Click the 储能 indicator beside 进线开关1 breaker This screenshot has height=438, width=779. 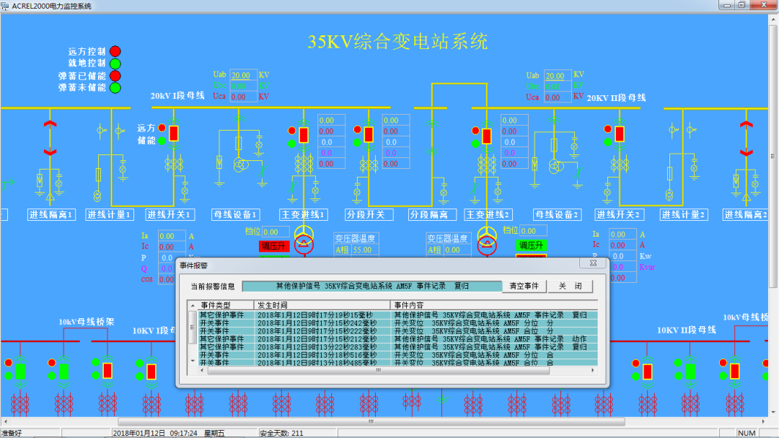(x=162, y=141)
